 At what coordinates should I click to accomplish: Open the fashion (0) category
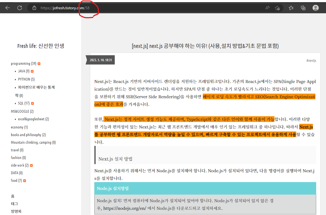pos(18,158)
